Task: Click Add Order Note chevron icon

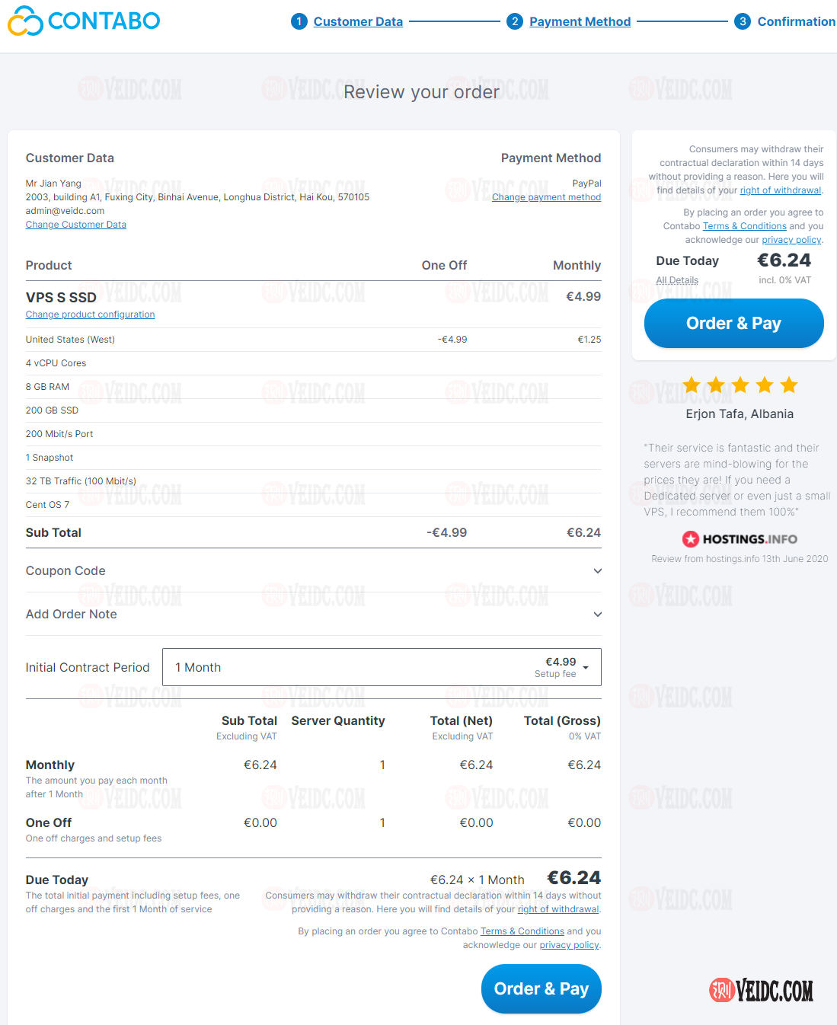Action: pos(598,615)
